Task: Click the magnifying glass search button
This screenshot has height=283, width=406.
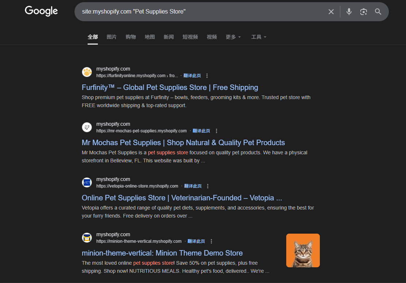Action: (378, 12)
